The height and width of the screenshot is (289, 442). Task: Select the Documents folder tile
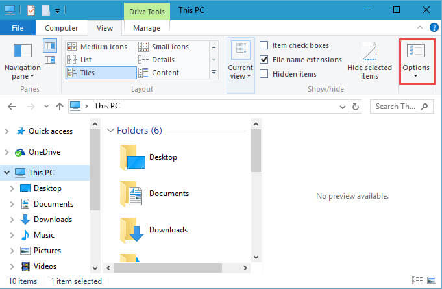coord(154,194)
